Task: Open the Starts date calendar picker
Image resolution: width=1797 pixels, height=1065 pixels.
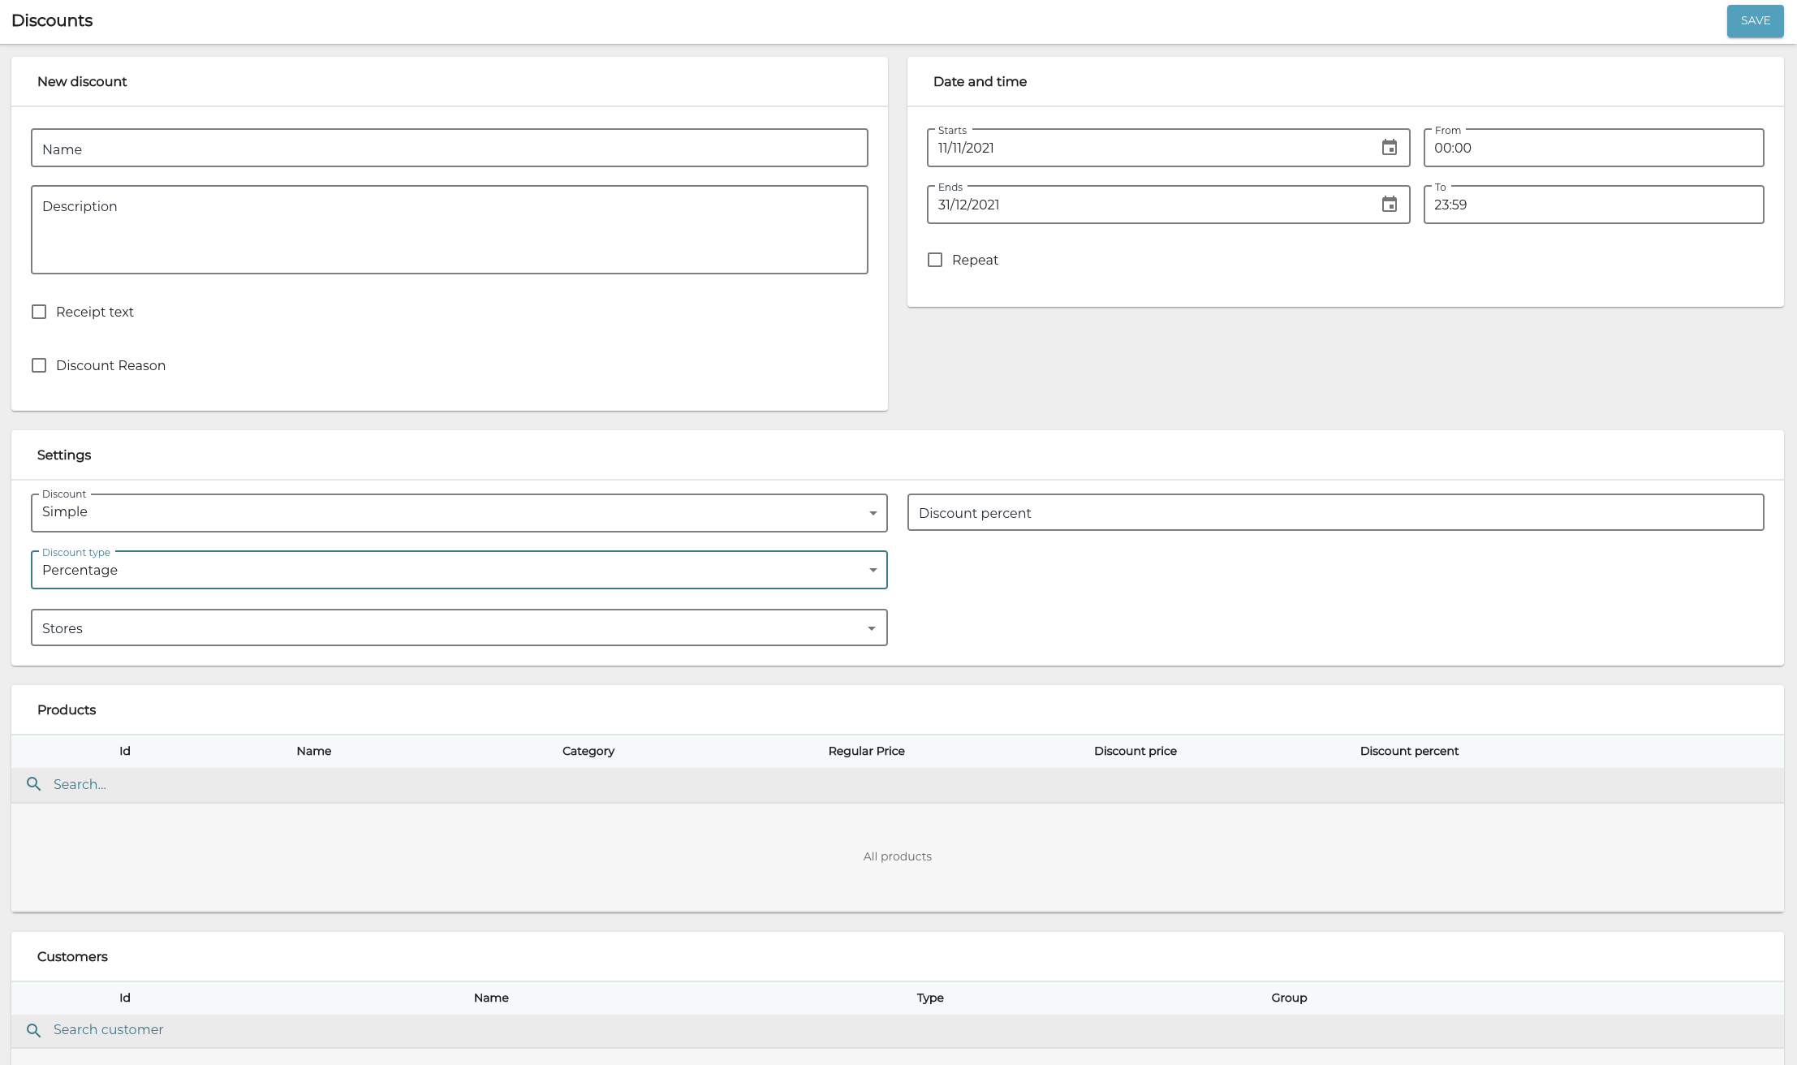Action: tap(1389, 148)
